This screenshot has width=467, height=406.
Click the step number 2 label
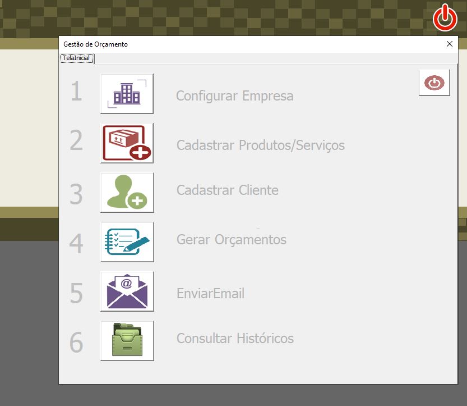click(x=76, y=140)
